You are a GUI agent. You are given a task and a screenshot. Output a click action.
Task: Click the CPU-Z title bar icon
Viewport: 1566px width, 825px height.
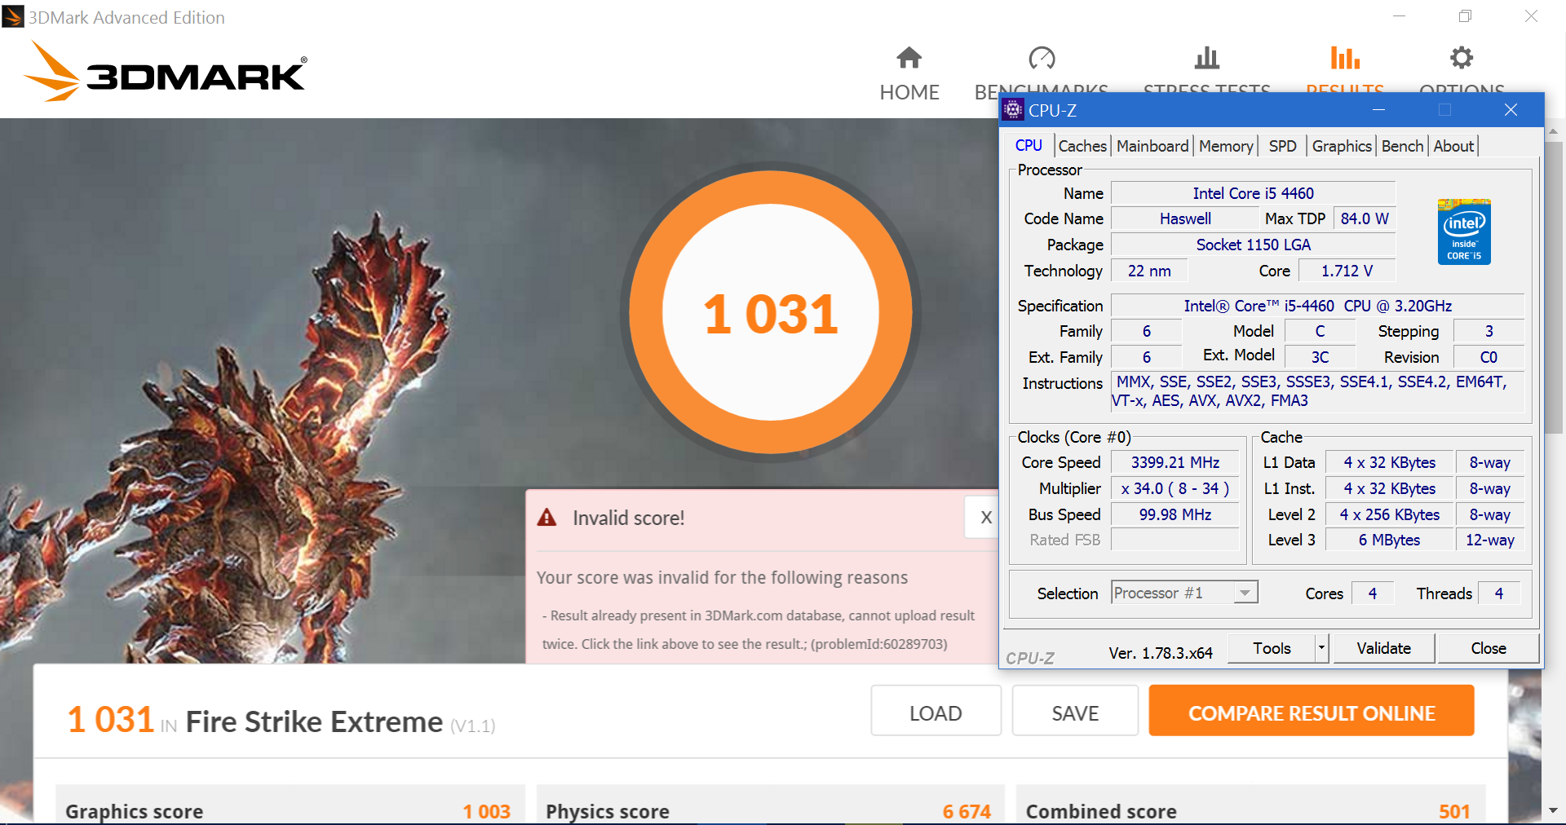click(x=1013, y=109)
